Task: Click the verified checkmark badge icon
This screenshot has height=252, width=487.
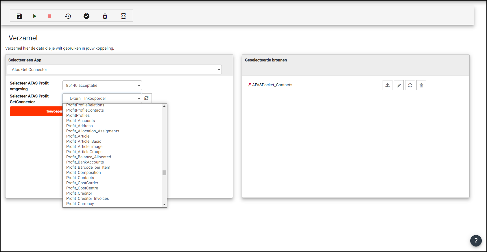Action: click(86, 16)
